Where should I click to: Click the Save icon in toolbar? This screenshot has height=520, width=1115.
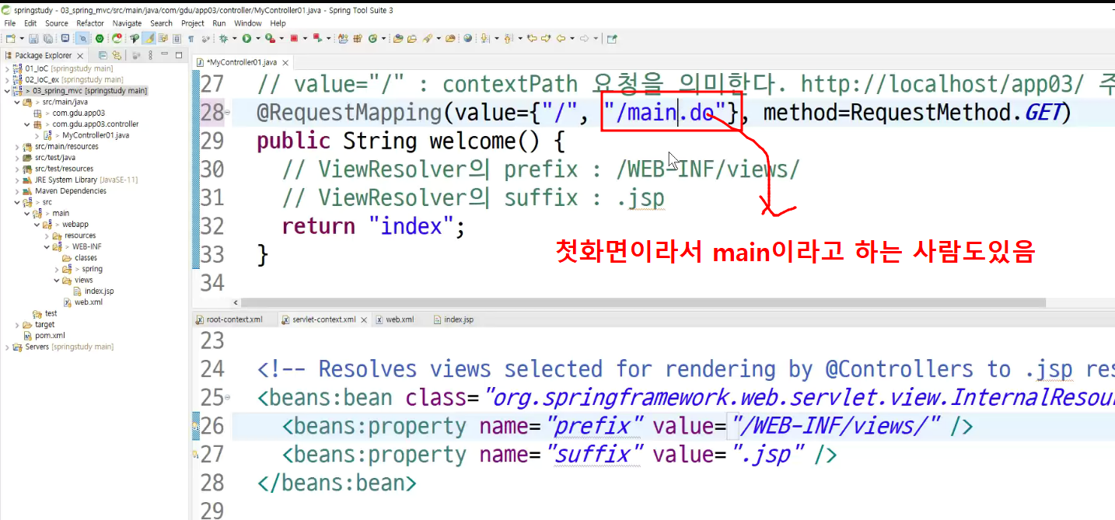pos(33,38)
